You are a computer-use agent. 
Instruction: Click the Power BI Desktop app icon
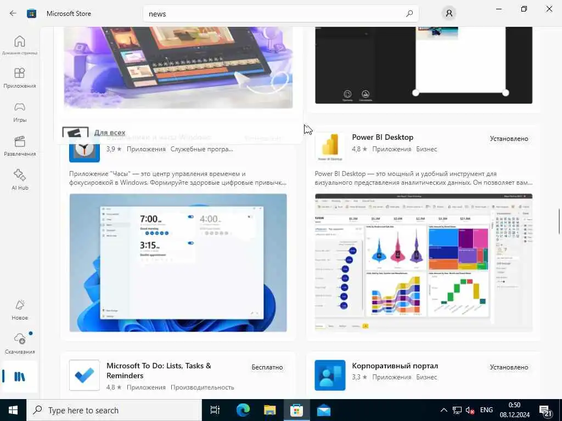(330, 146)
